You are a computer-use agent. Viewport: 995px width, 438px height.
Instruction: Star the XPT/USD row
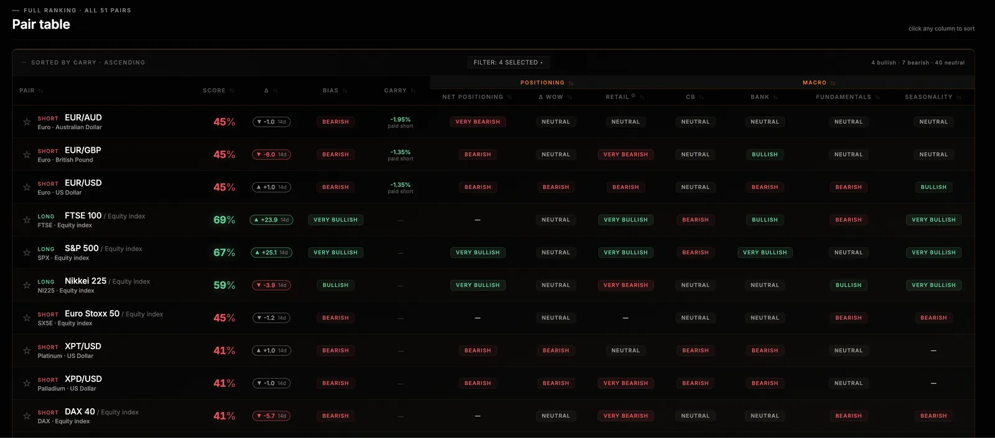coord(27,350)
